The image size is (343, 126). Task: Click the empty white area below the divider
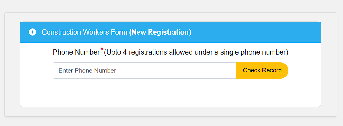(x=170, y=97)
